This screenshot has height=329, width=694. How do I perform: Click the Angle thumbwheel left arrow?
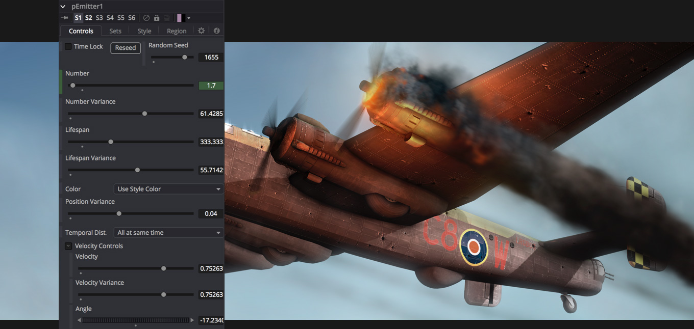pyautogui.click(x=80, y=320)
